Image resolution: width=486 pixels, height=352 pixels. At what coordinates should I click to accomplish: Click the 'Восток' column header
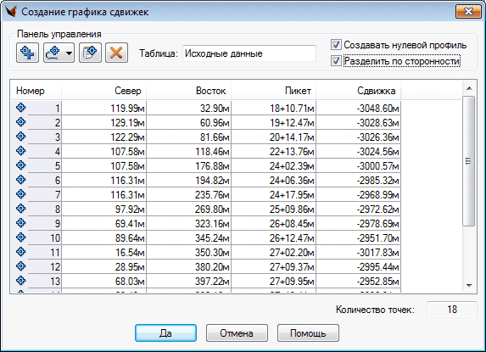coord(188,91)
